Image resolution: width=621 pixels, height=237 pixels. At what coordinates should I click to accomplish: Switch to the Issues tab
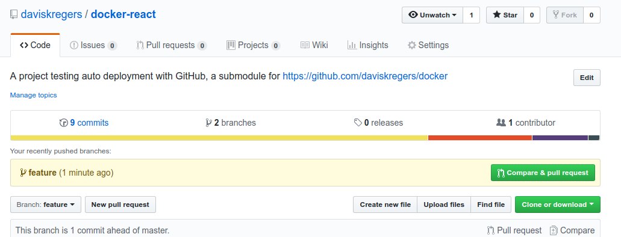point(93,45)
